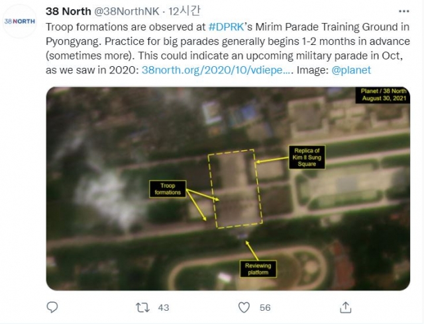Viewport: 424px width, 324px height.
Task: Click the 38 North profile avatar
Action: point(19,21)
